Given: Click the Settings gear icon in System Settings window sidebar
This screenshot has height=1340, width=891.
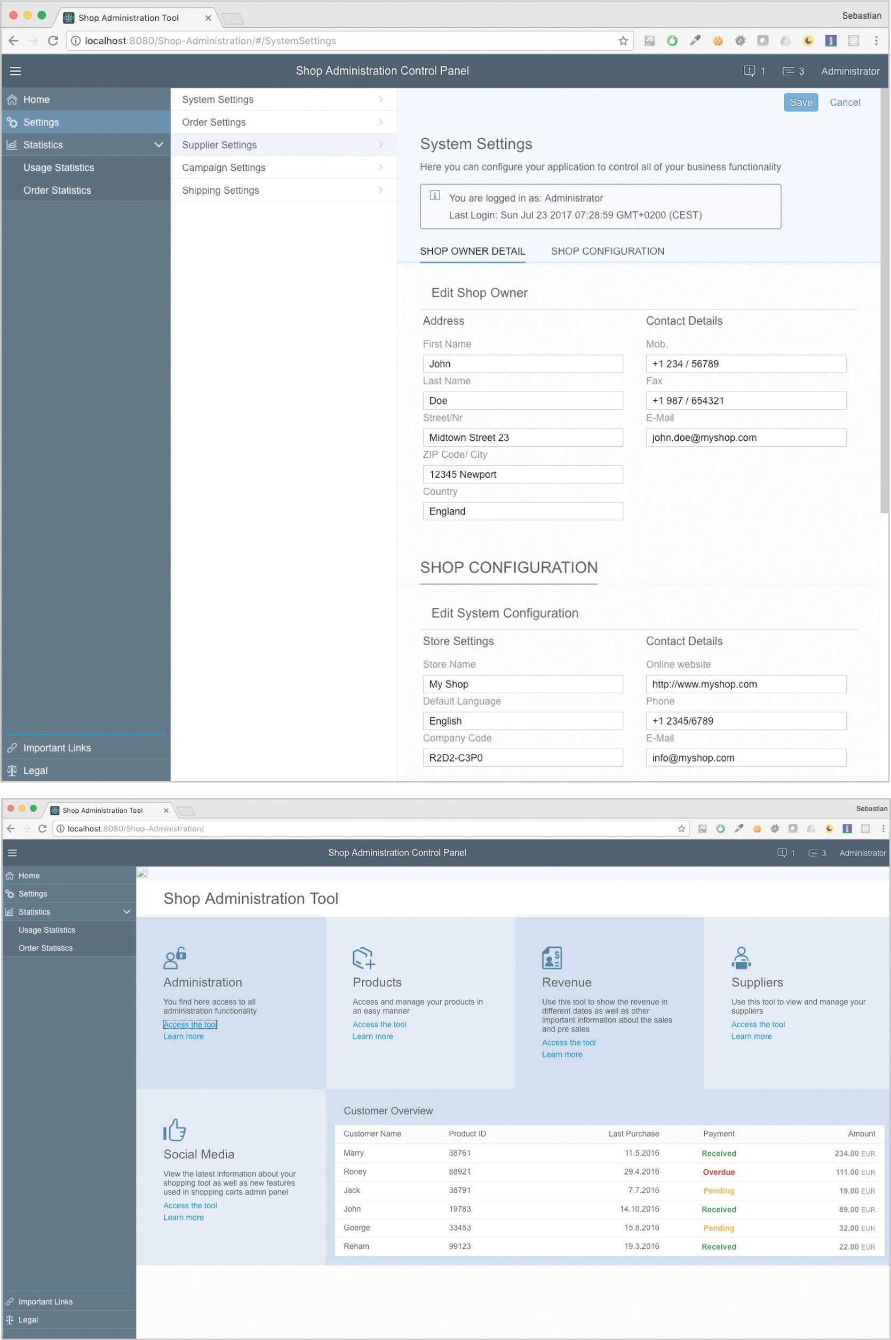Looking at the screenshot, I should coord(12,122).
